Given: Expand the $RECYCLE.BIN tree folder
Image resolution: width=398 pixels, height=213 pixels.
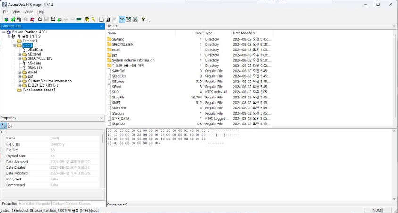Looking at the screenshot, I should click(19, 58).
